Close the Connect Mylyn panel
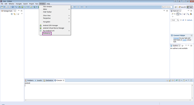 pos(192,35)
